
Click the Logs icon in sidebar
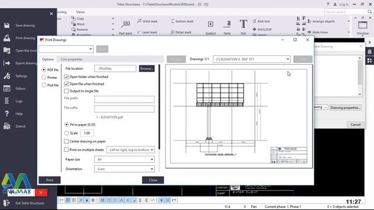pos(6,101)
